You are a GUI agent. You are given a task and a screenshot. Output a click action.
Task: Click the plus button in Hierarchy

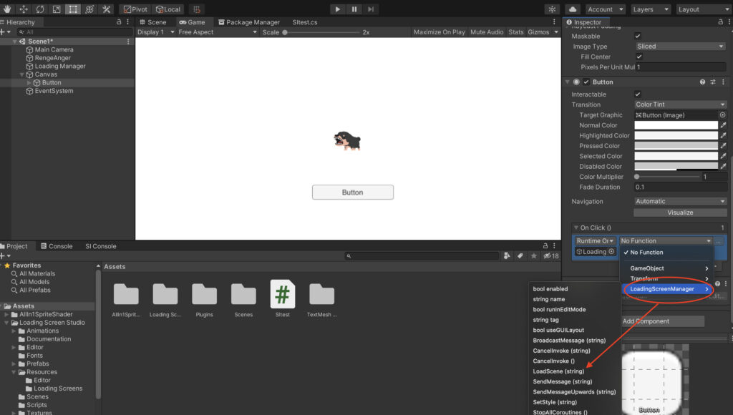(3, 31)
